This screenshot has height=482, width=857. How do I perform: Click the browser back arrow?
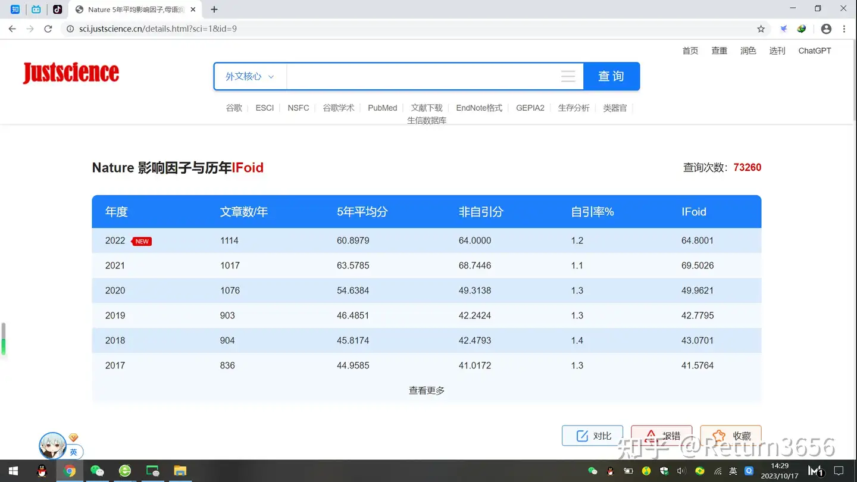pos(12,29)
